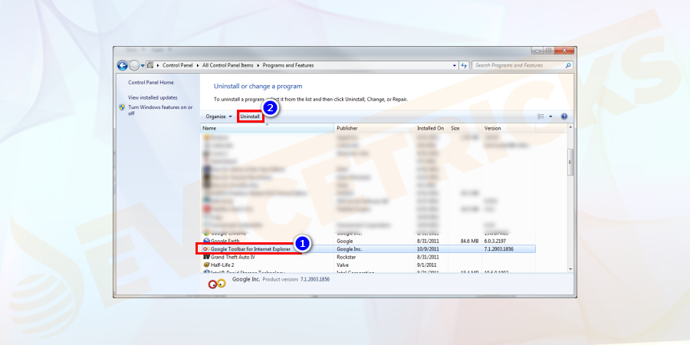Click the 7.1.2003.1856 product version in details pane
Screen dimensions: 690x345
pos(314,279)
